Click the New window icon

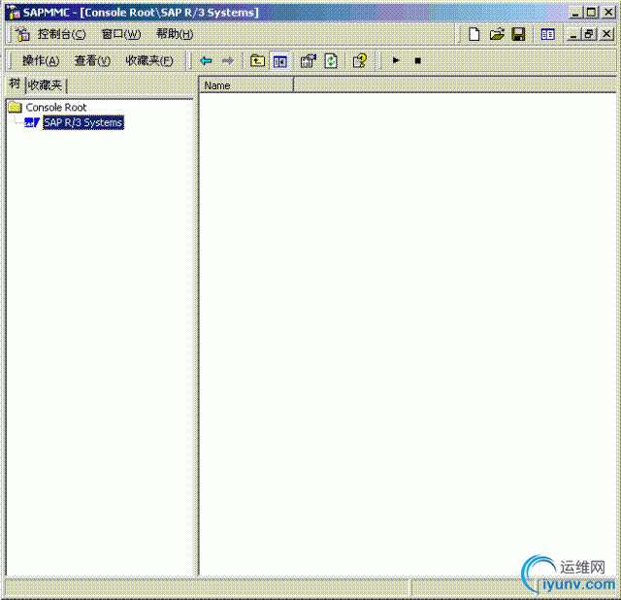click(547, 35)
